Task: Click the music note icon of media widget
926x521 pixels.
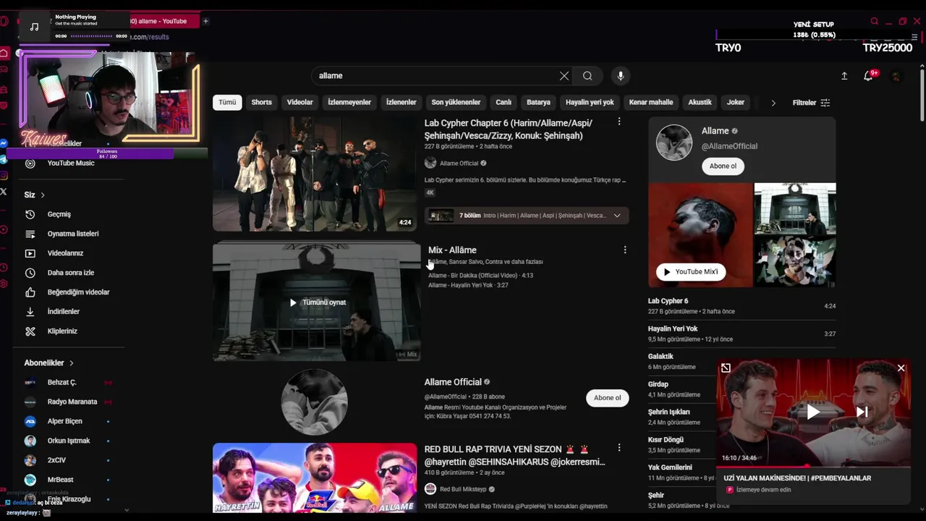Action: coord(34,27)
